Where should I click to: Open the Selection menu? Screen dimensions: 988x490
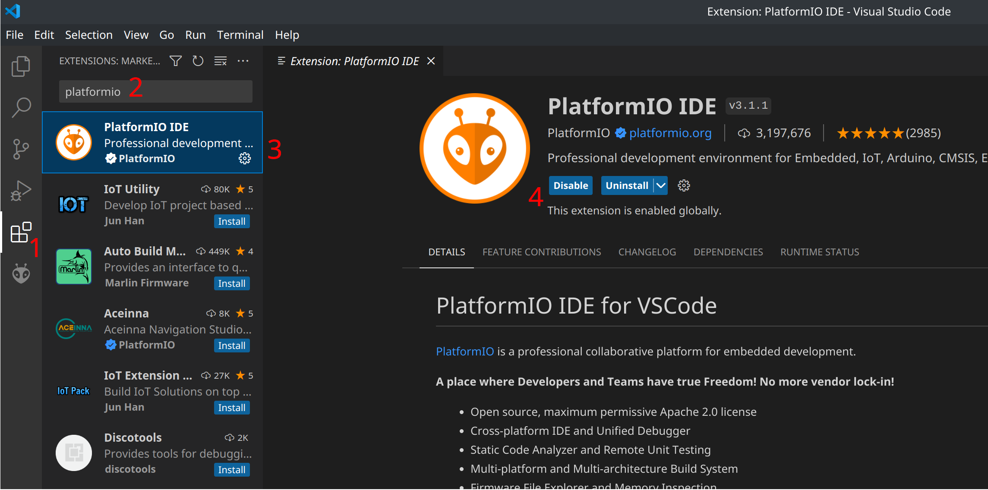(88, 35)
